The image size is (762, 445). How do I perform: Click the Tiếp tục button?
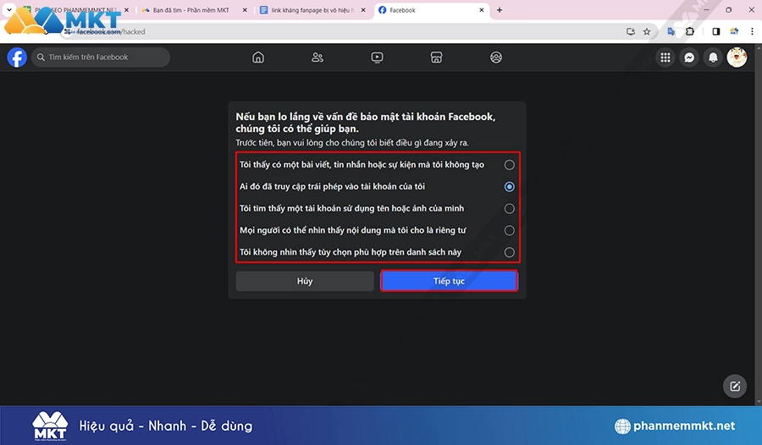coord(449,281)
